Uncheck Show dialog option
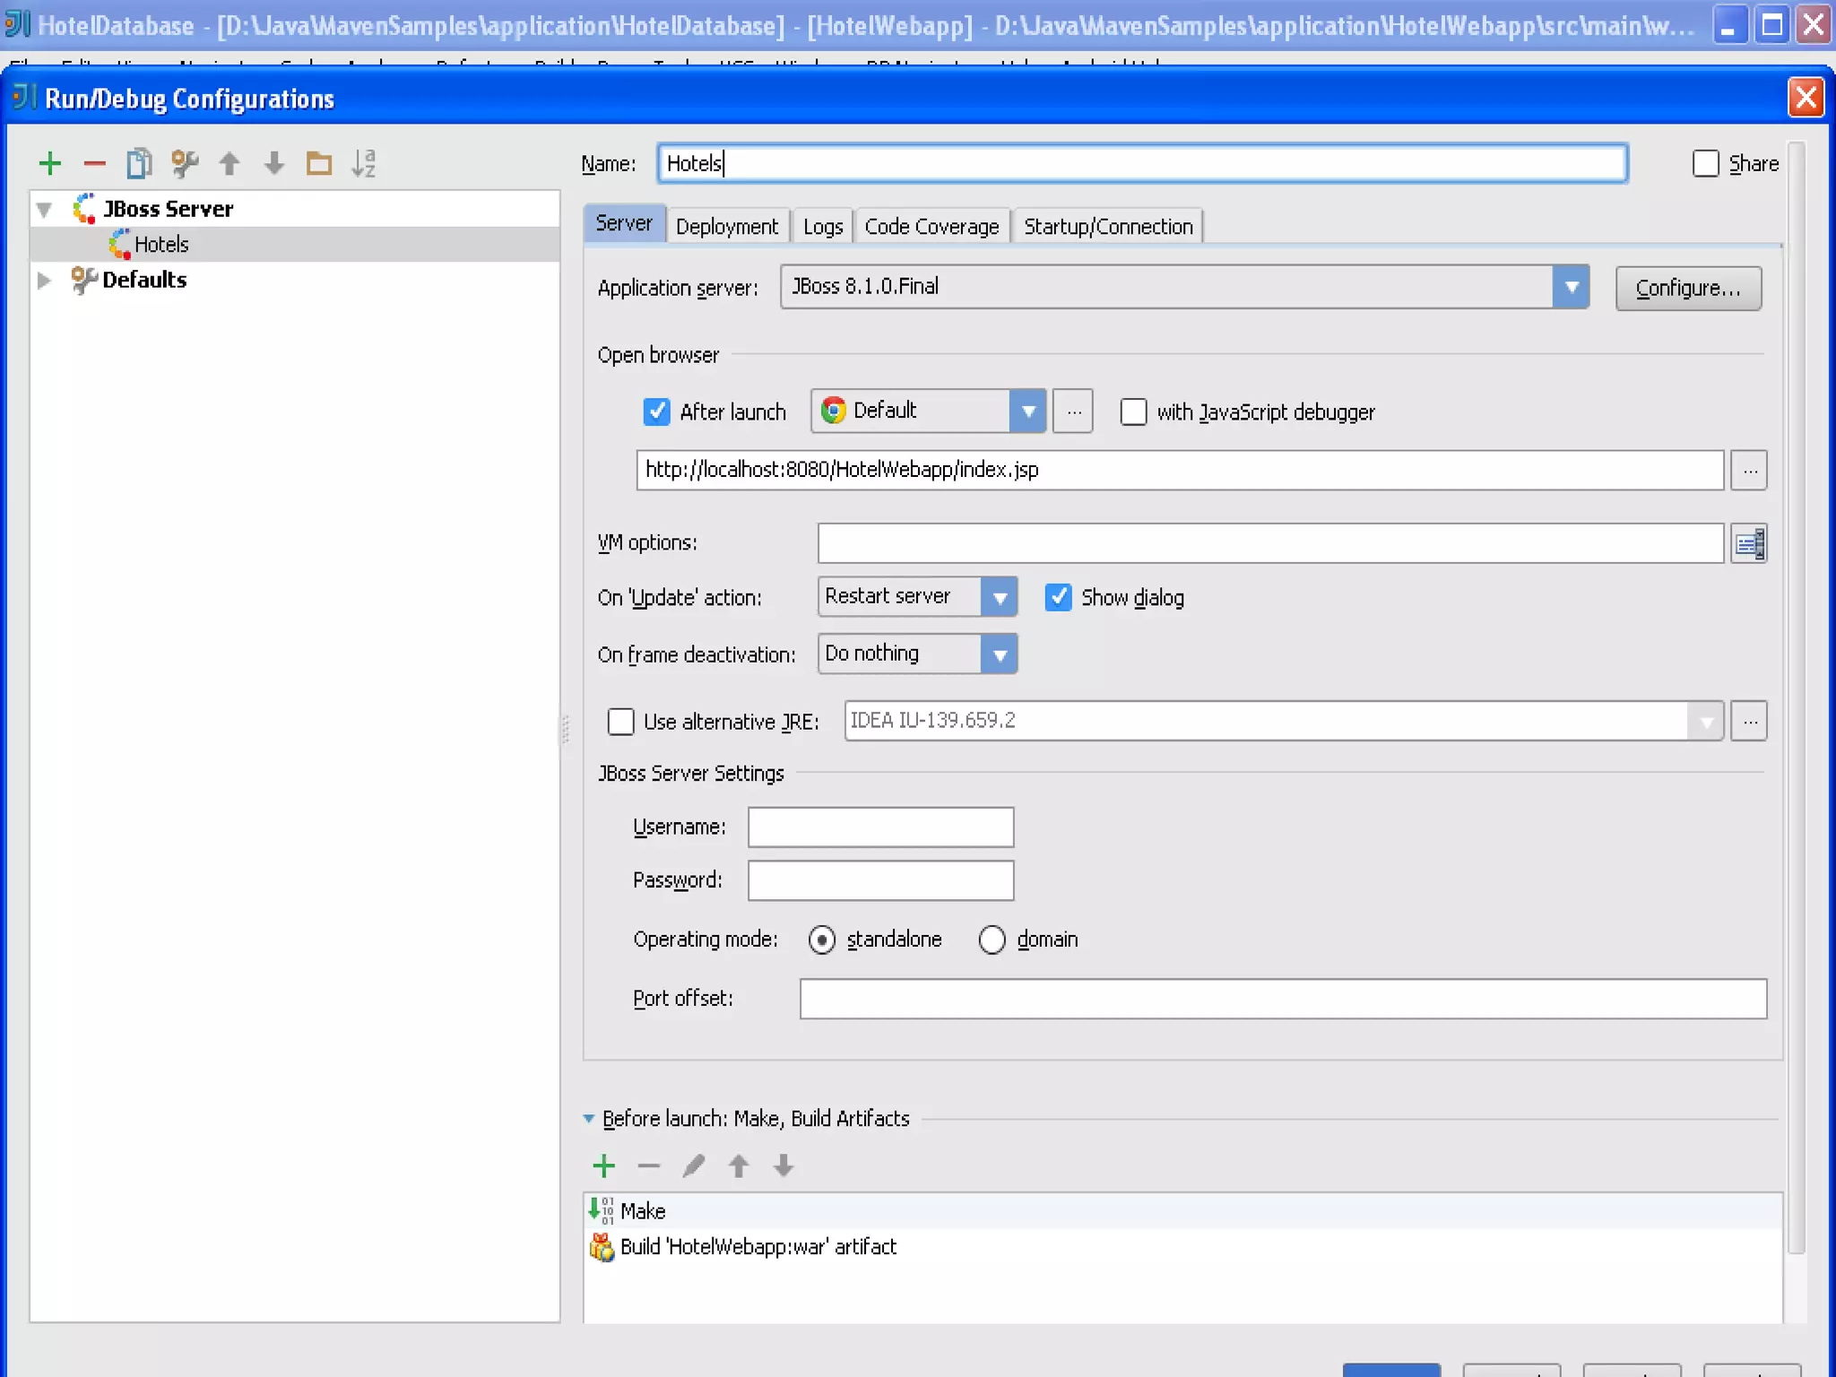 (x=1059, y=597)
